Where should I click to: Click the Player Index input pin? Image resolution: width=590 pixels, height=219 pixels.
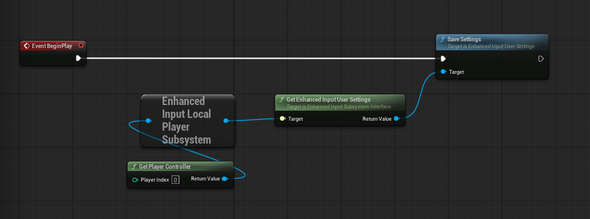135,180
